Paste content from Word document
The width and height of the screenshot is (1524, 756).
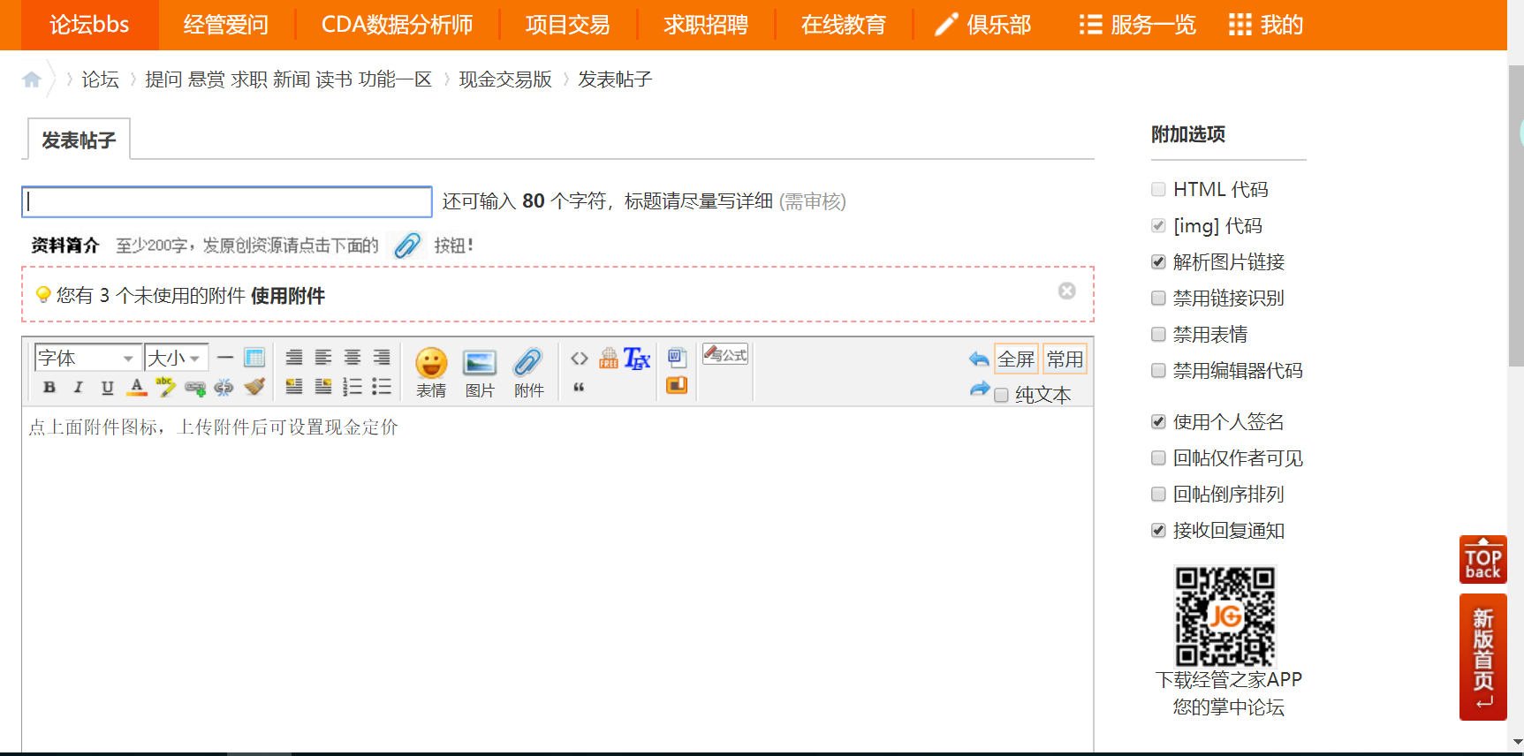677,358
